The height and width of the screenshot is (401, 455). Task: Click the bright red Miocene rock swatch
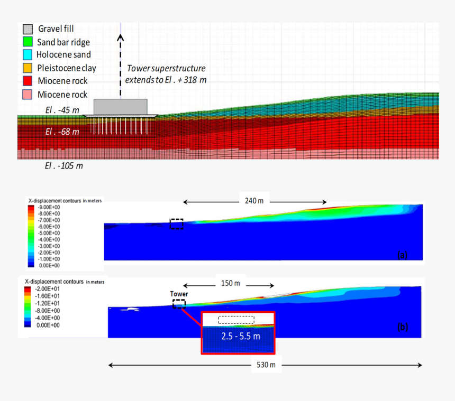(28, 81)
